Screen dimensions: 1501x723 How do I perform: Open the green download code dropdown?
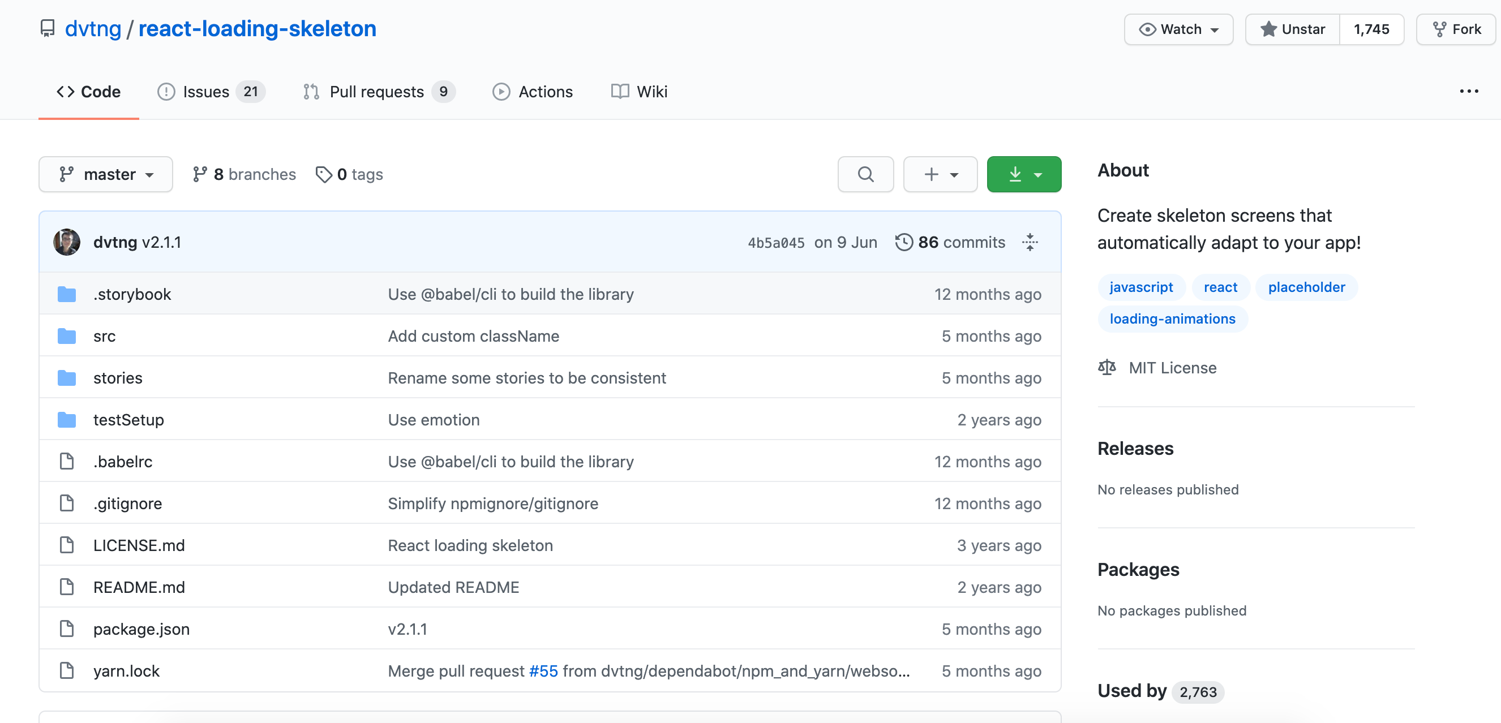click(1024, 174)
